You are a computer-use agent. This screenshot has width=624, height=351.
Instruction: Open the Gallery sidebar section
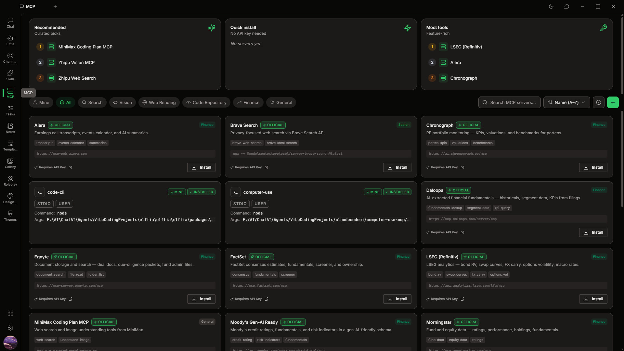(x=10, y=163)
